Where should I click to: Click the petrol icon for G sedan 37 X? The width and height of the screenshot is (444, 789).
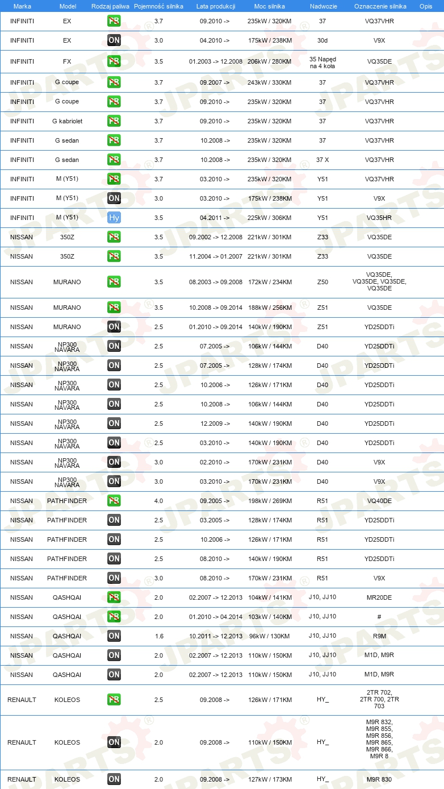click(x=114, y=160)
